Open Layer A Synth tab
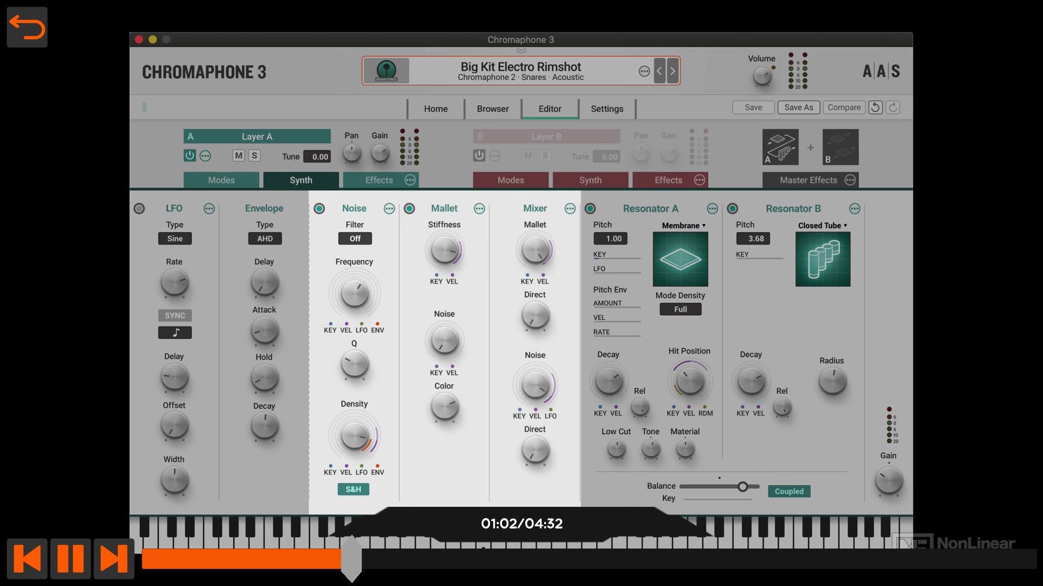Viewport: 1043px width, 586px height. 301,180
